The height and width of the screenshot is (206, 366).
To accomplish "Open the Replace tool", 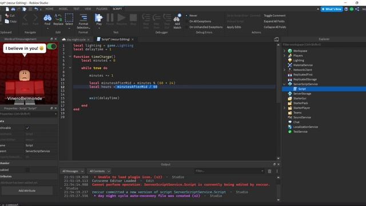I will [x=58, y=20].
